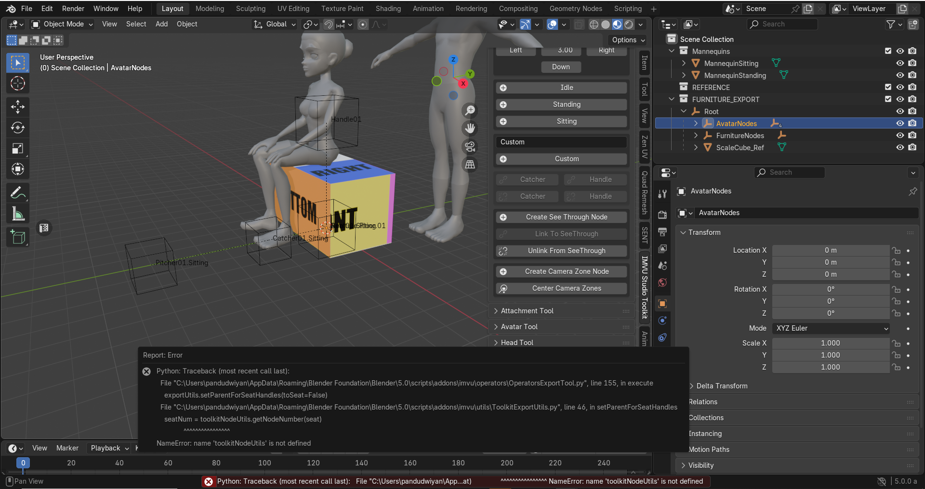Click Center Camera Zones button
The image size is (925, 489).
(x=561, y=288)
